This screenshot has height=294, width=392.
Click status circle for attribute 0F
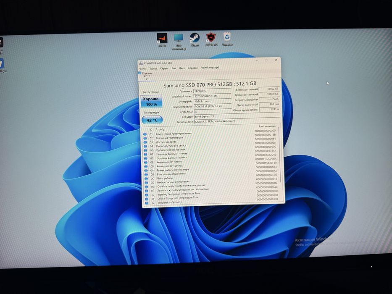147,191
